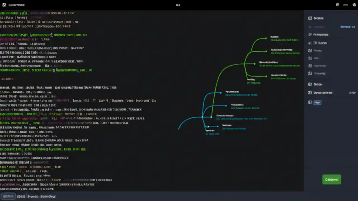Screen dimensions: 358x201
Task: Click the highlighted code line near the editor top
Action: tap(43, 35)
